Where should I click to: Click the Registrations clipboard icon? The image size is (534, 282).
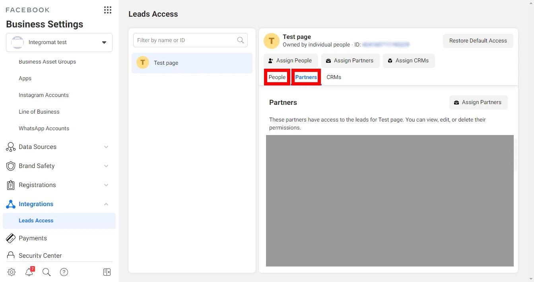(x=11, y=185)
